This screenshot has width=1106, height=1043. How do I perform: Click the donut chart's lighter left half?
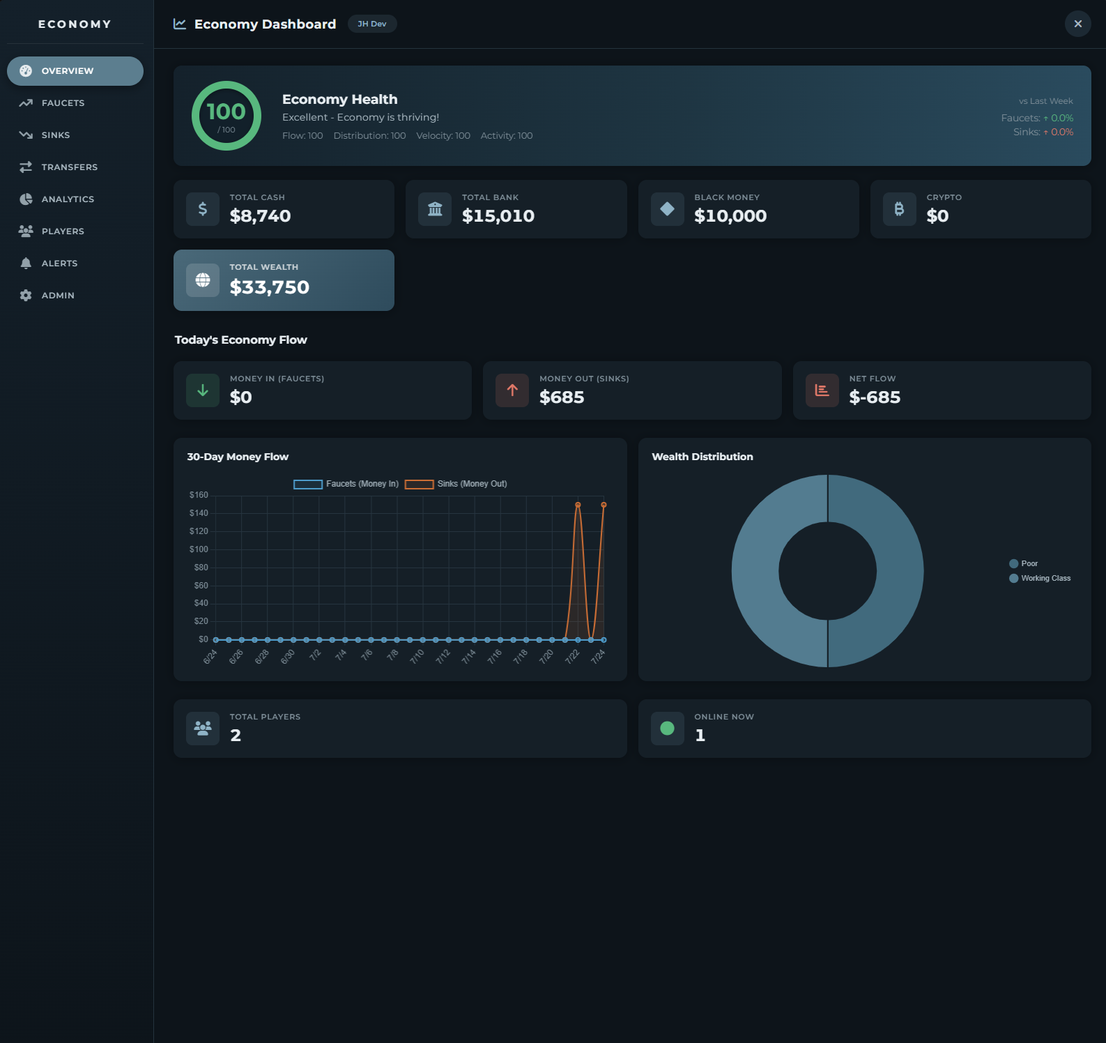(x=756, y=571)
